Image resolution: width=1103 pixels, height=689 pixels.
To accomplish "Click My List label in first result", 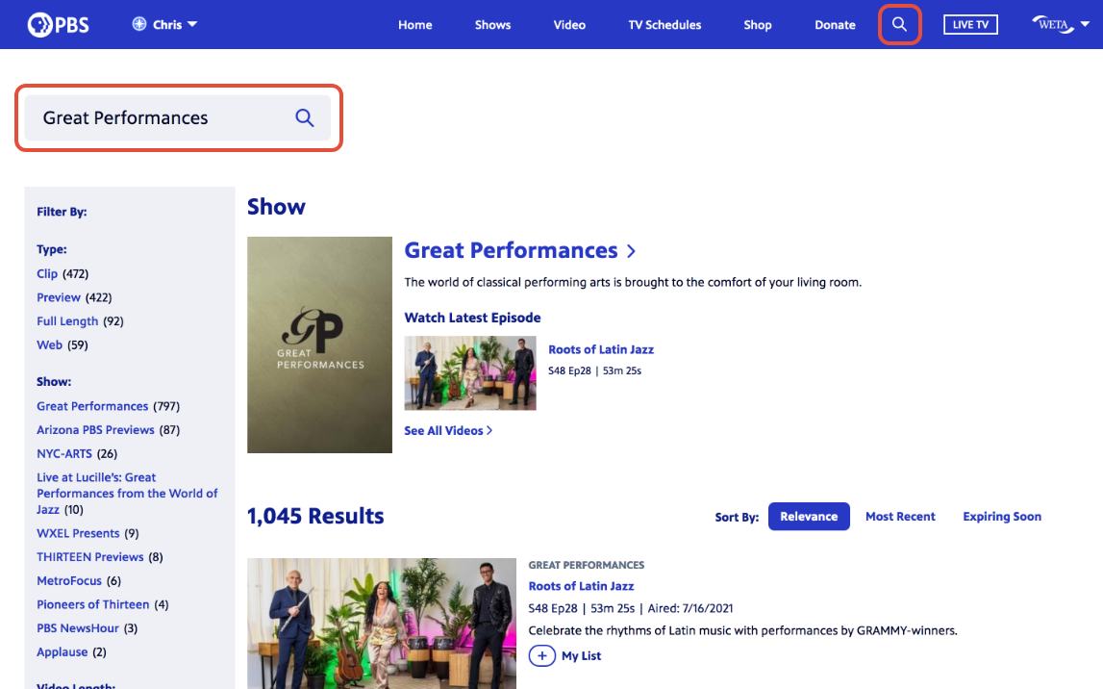I will tap(581, 656).
